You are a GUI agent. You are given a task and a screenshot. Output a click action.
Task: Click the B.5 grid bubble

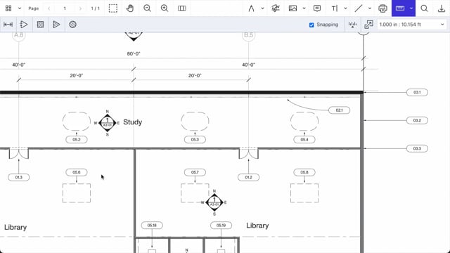click(248, 35)
